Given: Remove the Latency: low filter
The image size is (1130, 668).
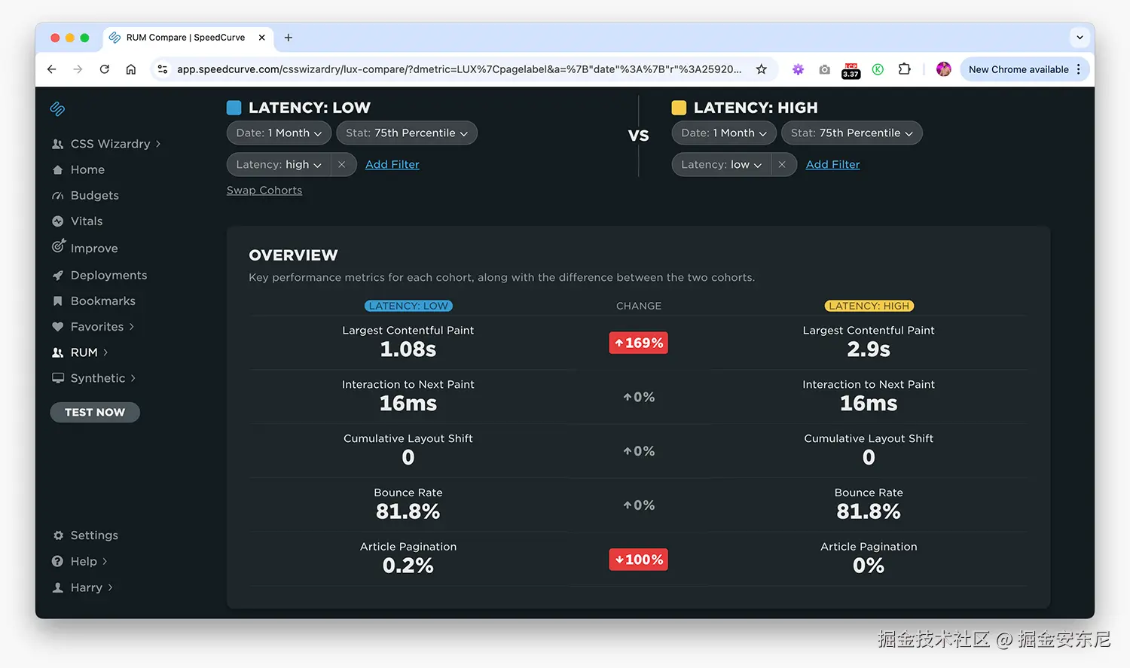Looking at the screenshot, I should pos(782,165).
